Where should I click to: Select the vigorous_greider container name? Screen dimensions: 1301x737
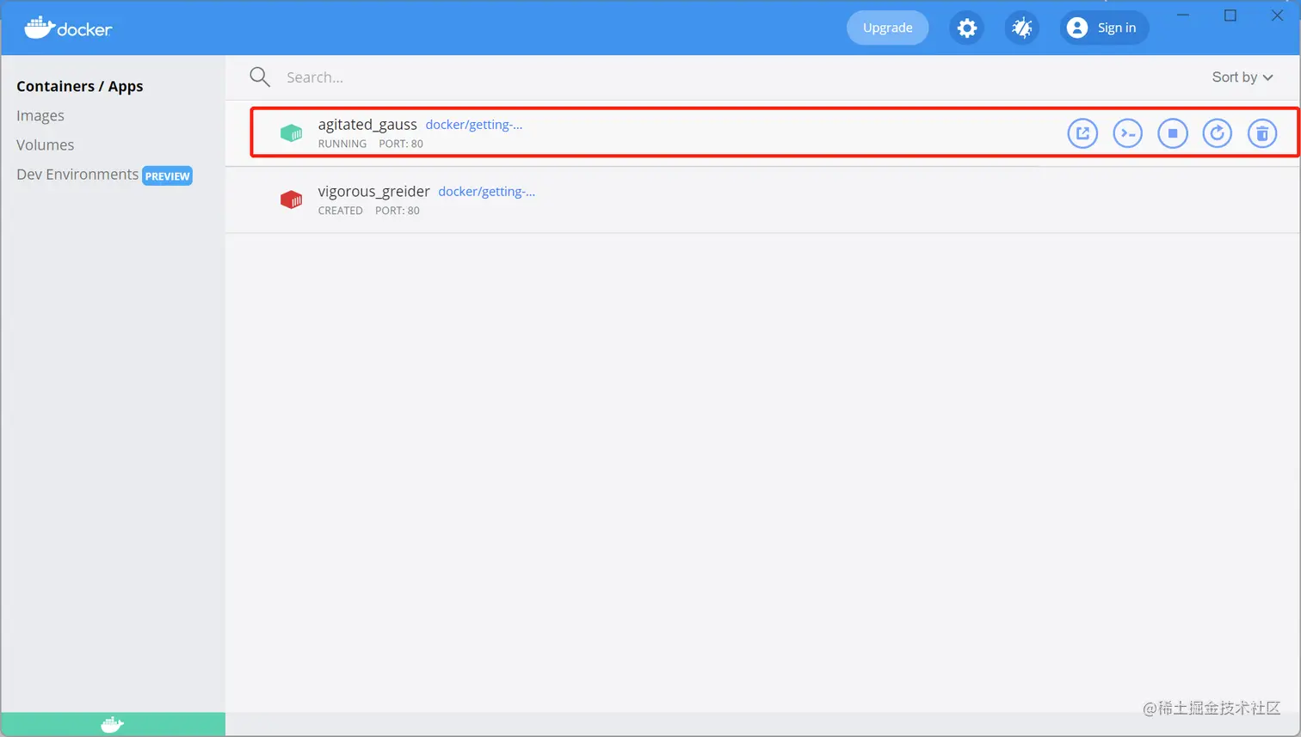click(373, 192)
